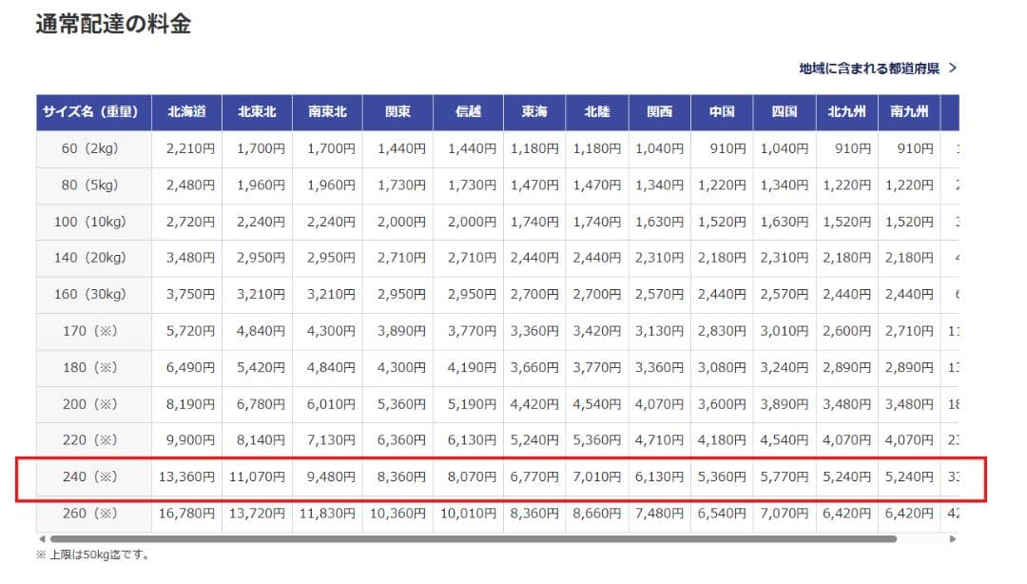This screenshot has height=584, width=1027.
Task: Click the right arrow of the horizontal scrollbar
Action: pyautogui.click(x=953, y=538)
